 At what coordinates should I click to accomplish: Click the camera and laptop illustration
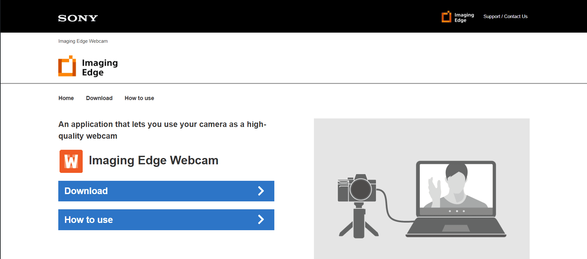click(x=422, y=189)
